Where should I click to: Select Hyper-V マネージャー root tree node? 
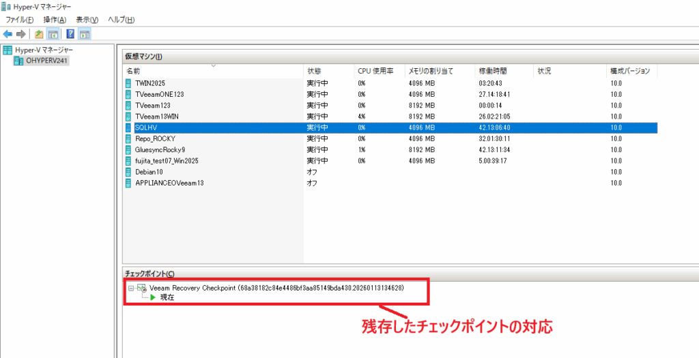(x=44, y=50)
